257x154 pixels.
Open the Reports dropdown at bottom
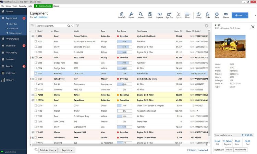point(66,150)
